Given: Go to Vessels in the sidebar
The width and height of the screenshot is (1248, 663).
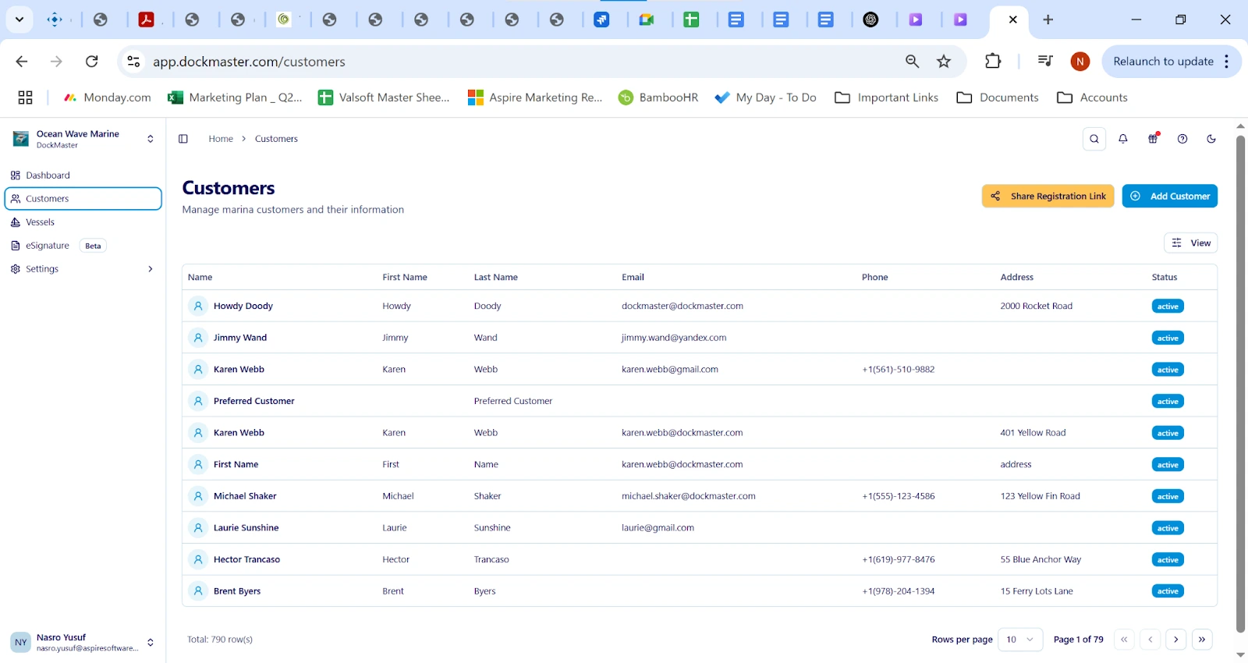Looking at the screenshot, I should coord(41,222).
